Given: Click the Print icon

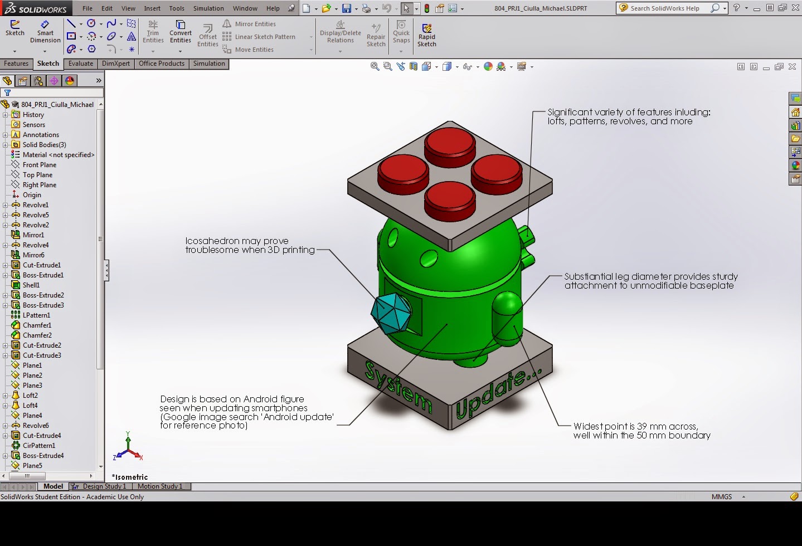Looking at the screenshot, I should coord(366,8).
